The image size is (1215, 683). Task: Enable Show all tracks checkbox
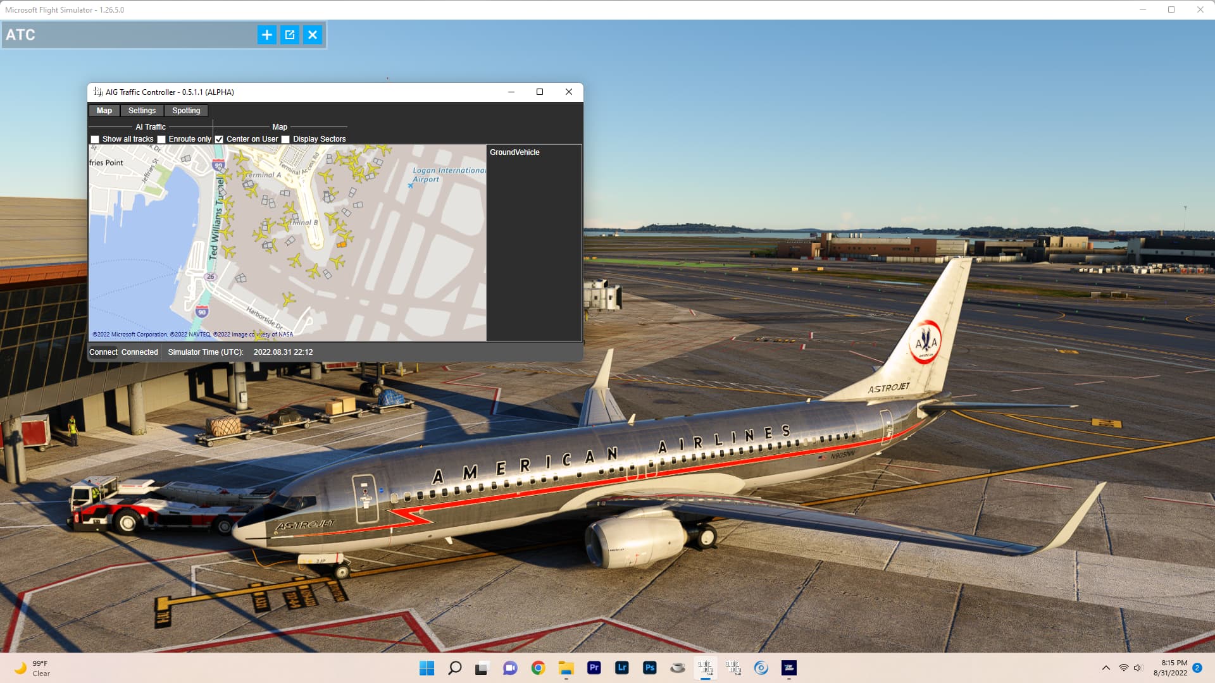click(95, 139)
